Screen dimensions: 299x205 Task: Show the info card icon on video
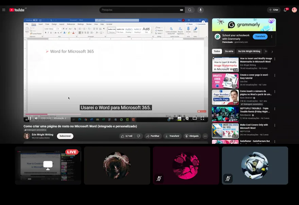point(203,21)
